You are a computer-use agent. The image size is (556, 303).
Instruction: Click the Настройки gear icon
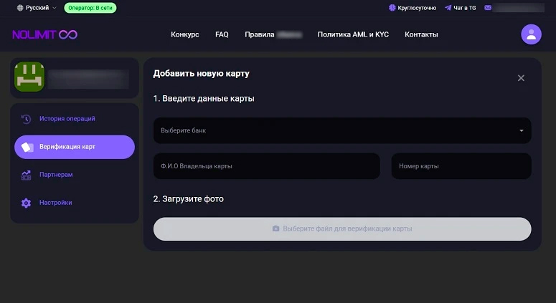pyautogui.click(x=26, y=203)
